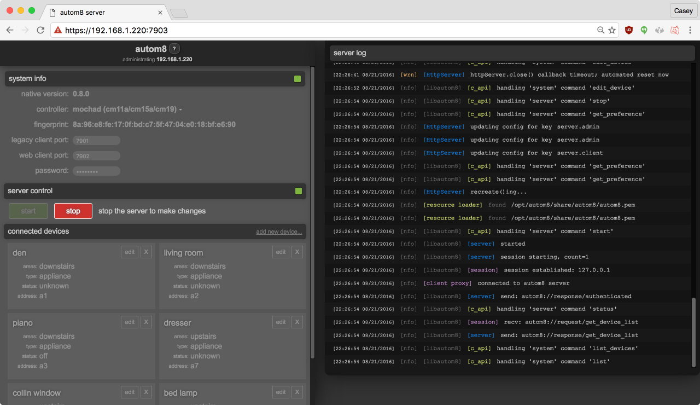Image resolution: width=700 pixels, height=405 pixels.
Task: Click the disabled start server button
Action: [28, 211]
